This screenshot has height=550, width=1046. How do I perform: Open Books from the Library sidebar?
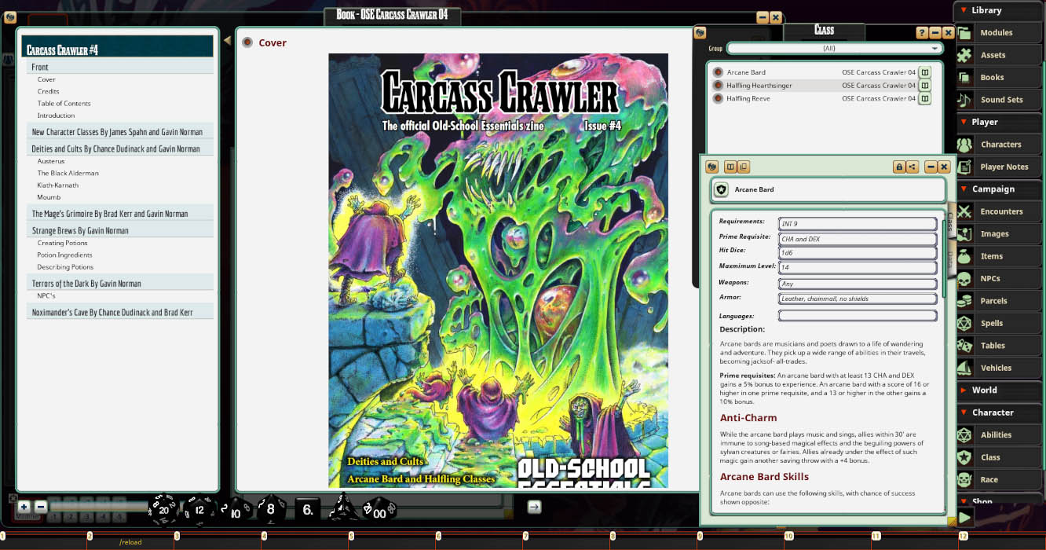pyautogui.click(x=999, y=77)
